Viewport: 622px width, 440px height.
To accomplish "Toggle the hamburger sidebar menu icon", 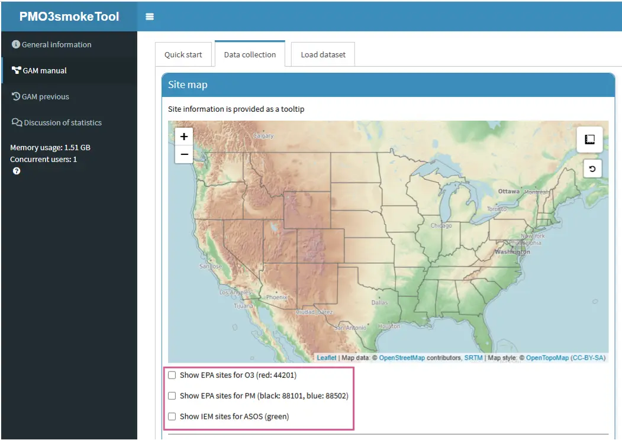I will [x=150, y=17].
